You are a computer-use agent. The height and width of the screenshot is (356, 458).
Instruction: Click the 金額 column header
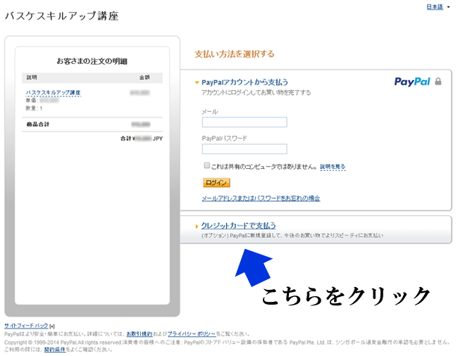(144, 77)
